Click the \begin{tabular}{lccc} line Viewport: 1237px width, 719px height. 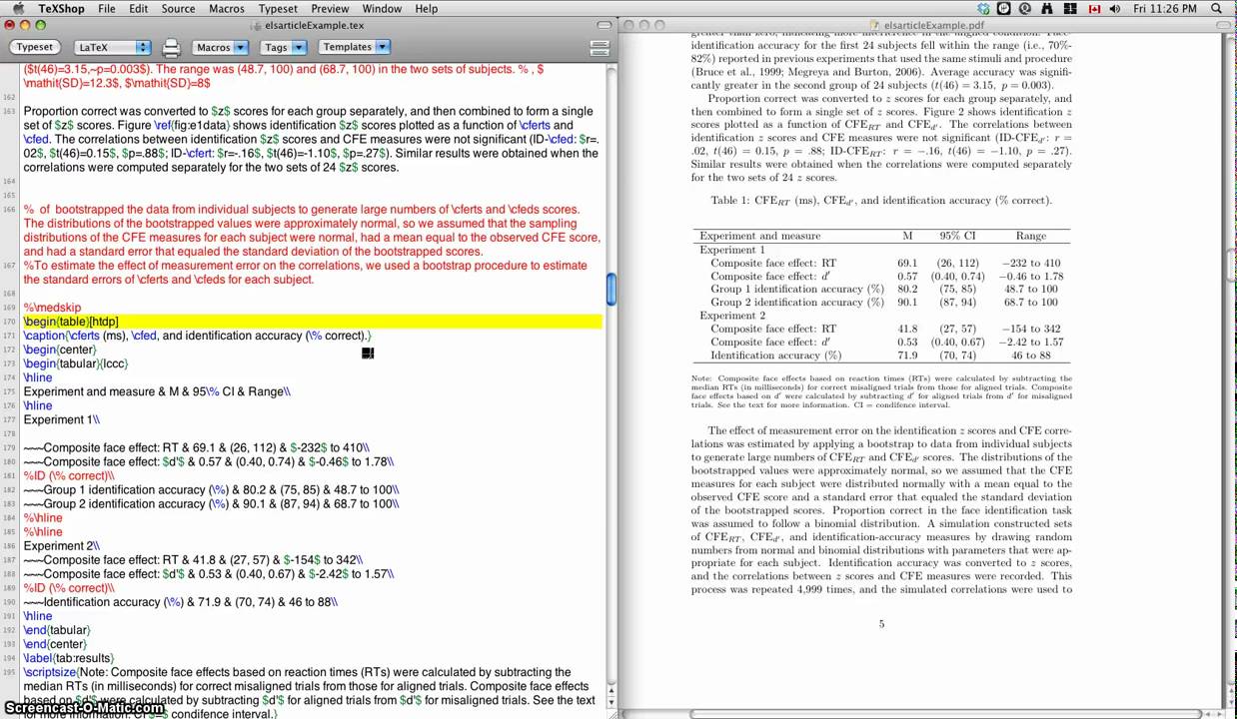76,363
